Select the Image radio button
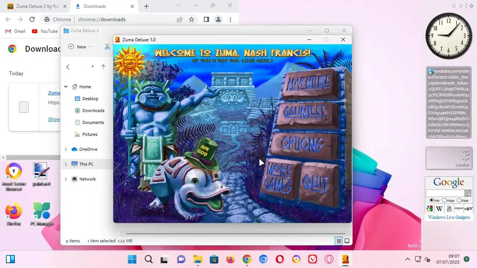 point(444,200)
